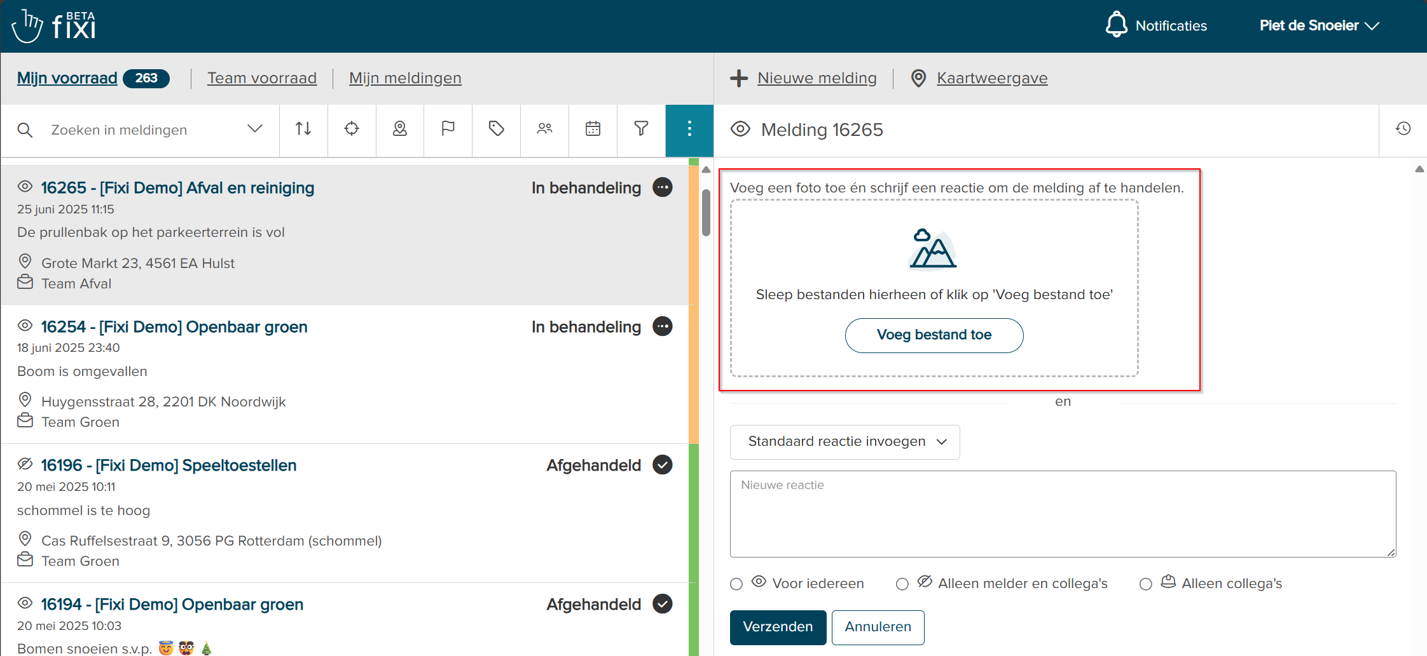Open the funnel filter icon
The width and height of the screenshot is (1427, 656).
tap(642, 129)
